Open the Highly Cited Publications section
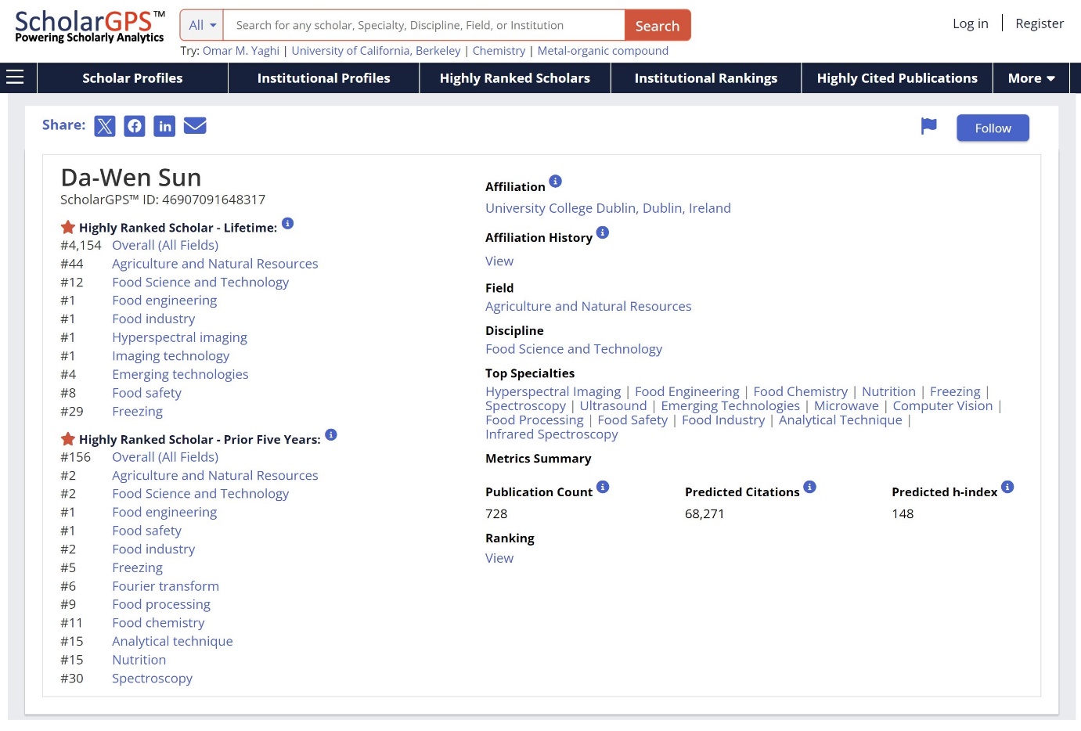The height and width of the screenshot is (731, 1081). click(897, 77)
